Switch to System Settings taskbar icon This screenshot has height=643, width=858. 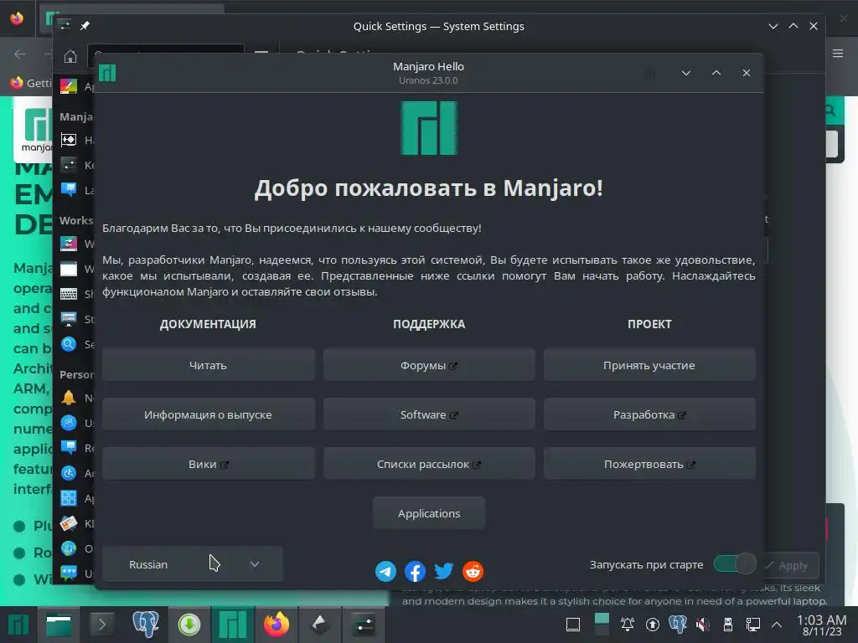364,625
